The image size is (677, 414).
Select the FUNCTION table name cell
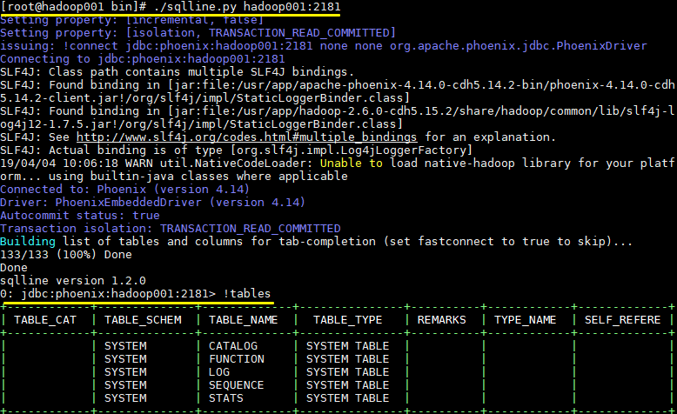[237, 359]
